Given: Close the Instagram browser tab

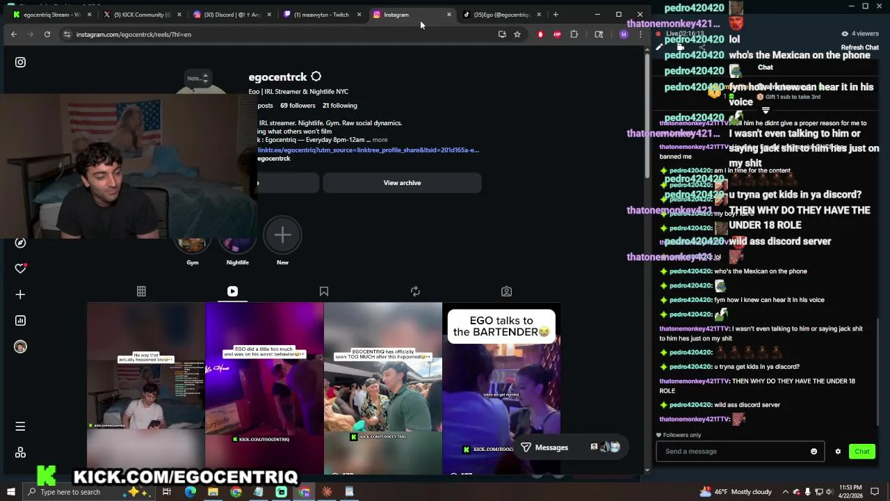Looking at the screenshot, I should coord(448,15).
